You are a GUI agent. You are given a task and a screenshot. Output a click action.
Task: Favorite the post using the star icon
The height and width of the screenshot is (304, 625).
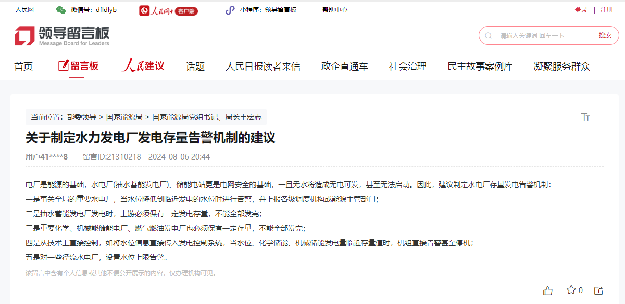(x=572, y=291)
